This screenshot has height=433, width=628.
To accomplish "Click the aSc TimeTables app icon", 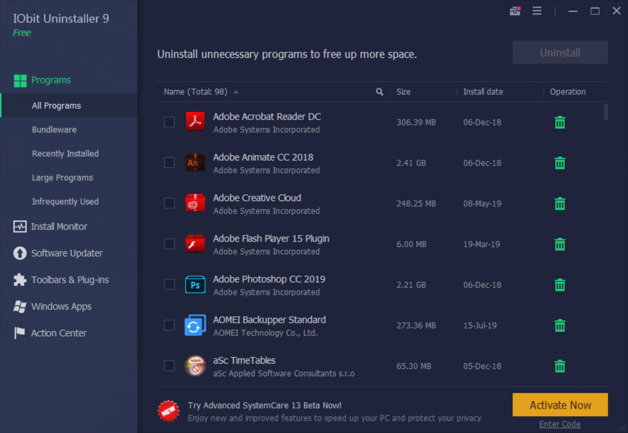I will pos(195,366).
